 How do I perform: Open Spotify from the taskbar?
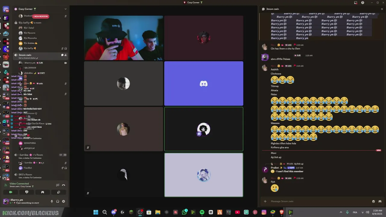[202, 212]
